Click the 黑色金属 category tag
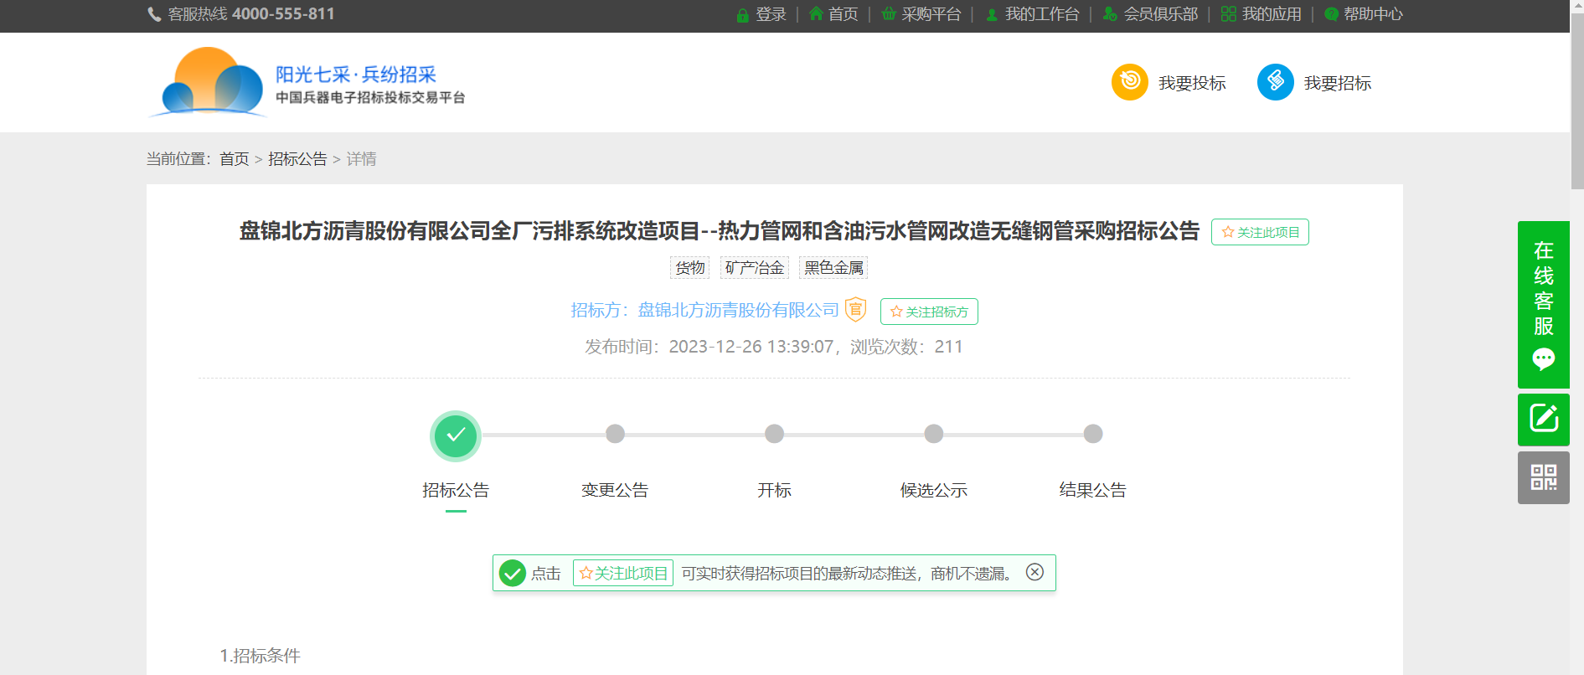 click(x=833, y=268)
